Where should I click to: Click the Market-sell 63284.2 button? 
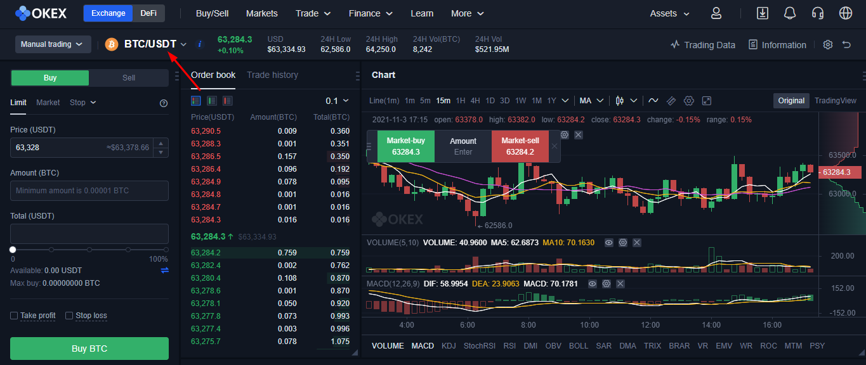(x=520, y=146)
